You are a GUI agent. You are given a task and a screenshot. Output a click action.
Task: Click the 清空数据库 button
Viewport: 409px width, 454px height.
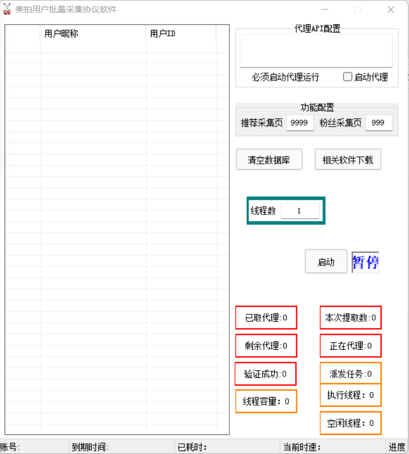(x=269, y=160)
